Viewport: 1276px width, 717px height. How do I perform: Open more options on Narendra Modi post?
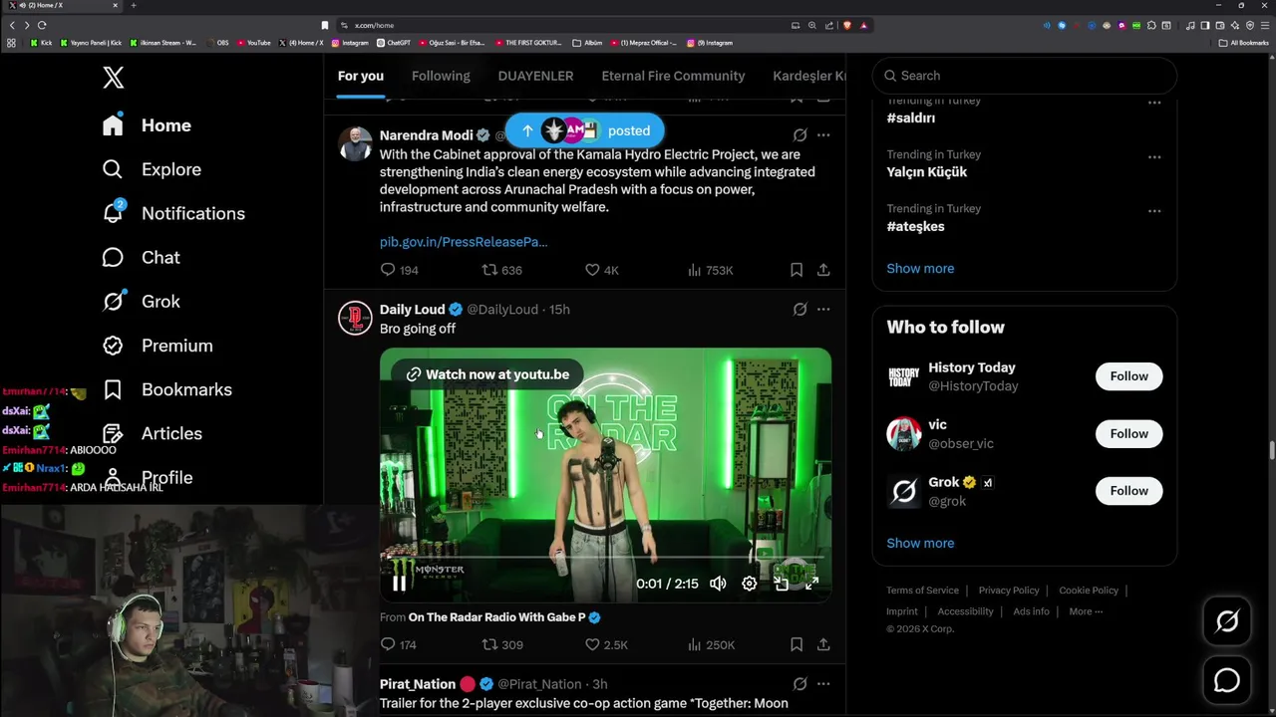point(823,134)
